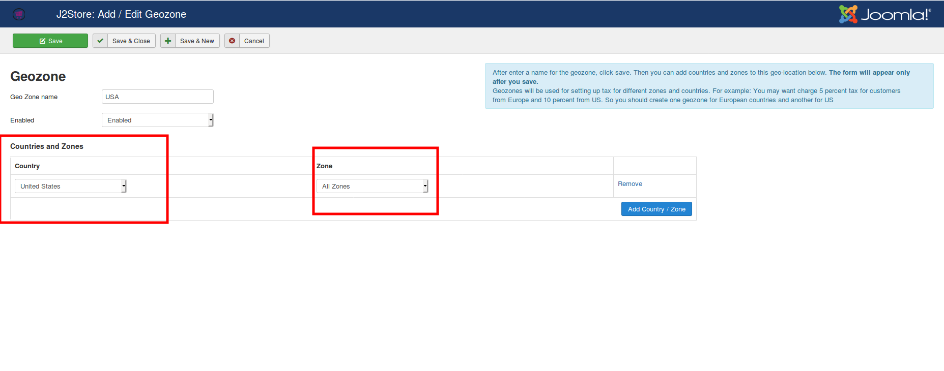
Task: Open the All Zones dropdown
Action: coord(372,186)
